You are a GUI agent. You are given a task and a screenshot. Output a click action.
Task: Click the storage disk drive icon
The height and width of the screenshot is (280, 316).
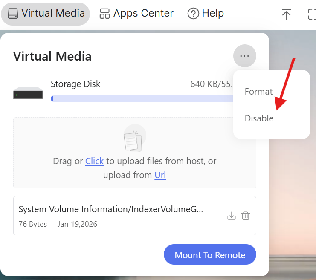pyautogui.click(x=28, y=93)
